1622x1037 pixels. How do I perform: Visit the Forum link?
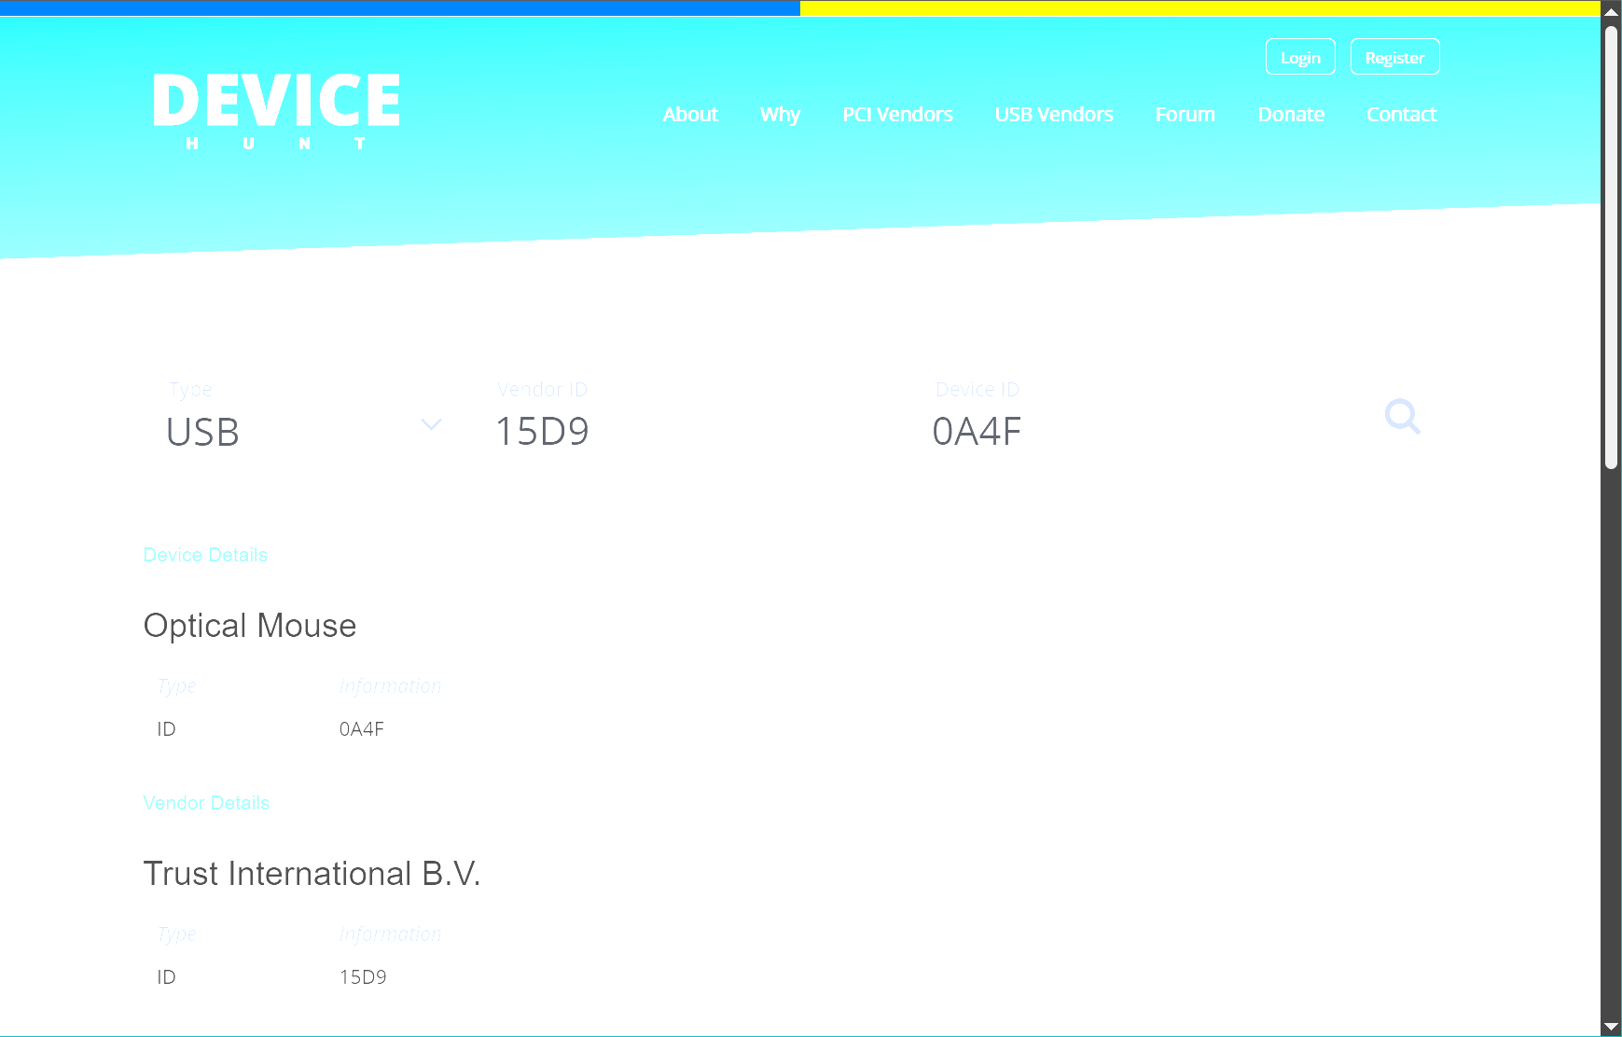1185,115
